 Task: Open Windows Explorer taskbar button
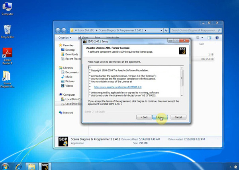pyautogui.click(x=31, y=166)
